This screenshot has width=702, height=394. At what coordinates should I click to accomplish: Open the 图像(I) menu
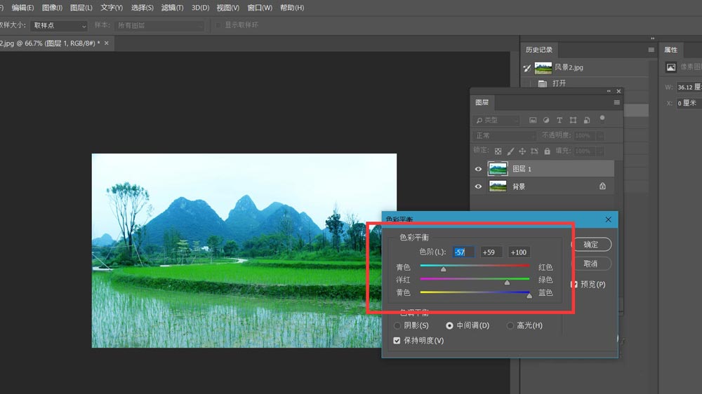coord(52,8)
